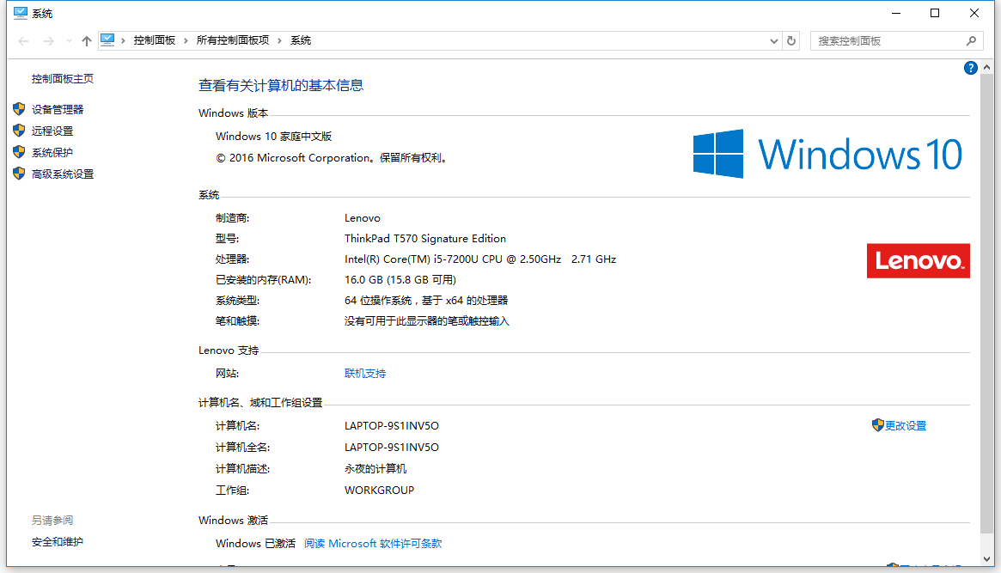Click heading 查看有关计算机的基本信息
The image size is (1001, 573).
(x=281, y=86)
